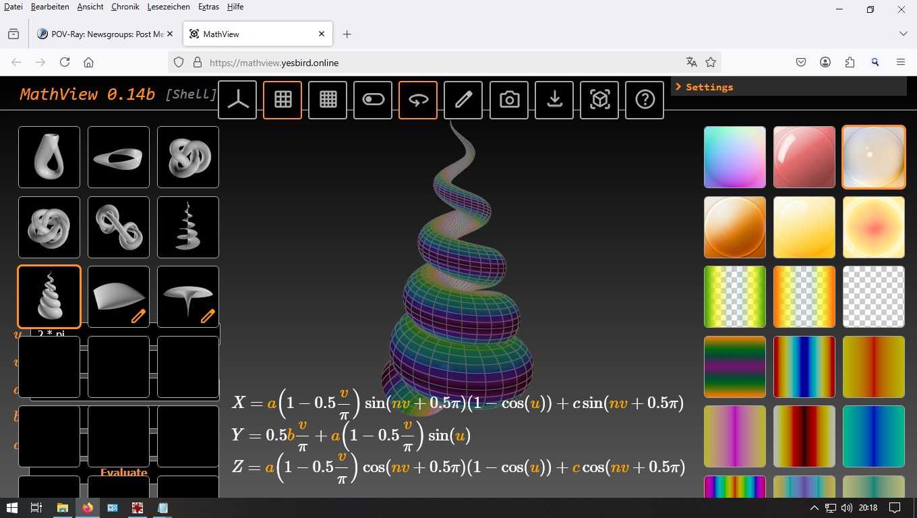
Task: Open help with the question mark icon
Action: [x=645, y=100]
